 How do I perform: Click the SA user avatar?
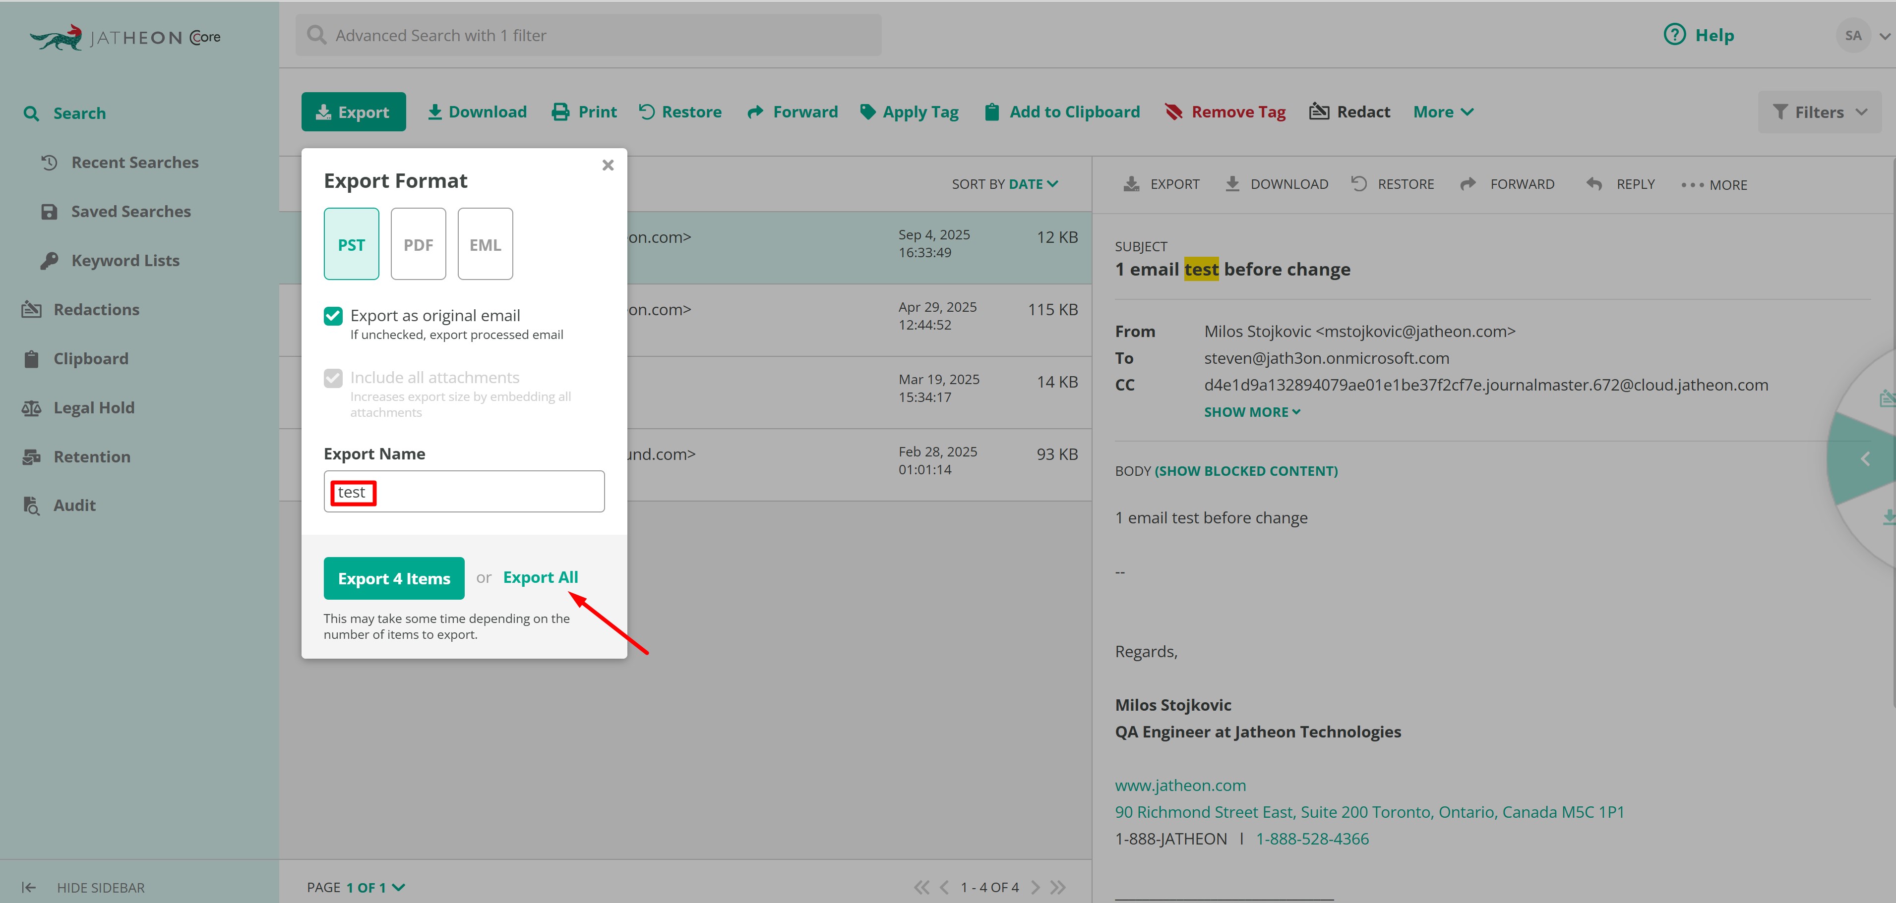(x=1852, y=35)
